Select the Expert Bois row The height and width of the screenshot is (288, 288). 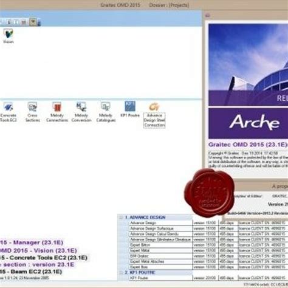click(208, 267)
